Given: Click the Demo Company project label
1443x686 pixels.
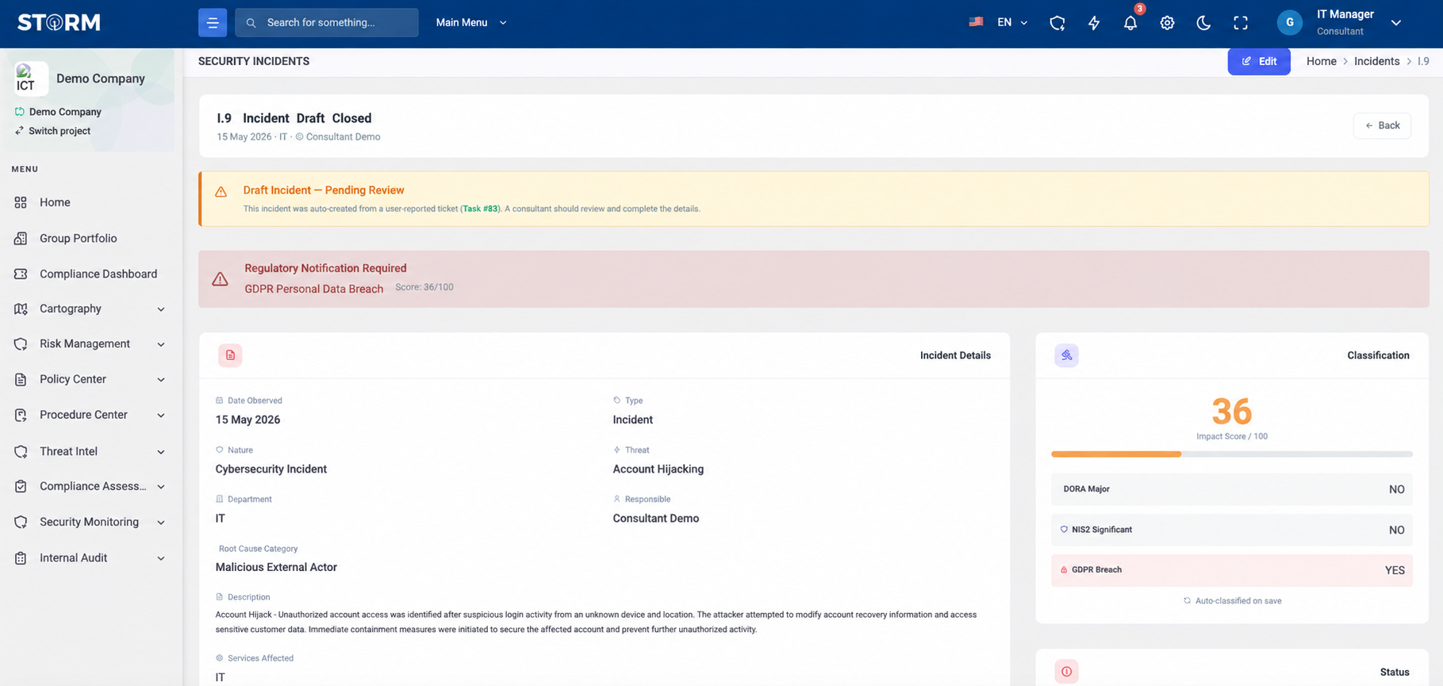Looking at the screenshot, I should point(65,112).
